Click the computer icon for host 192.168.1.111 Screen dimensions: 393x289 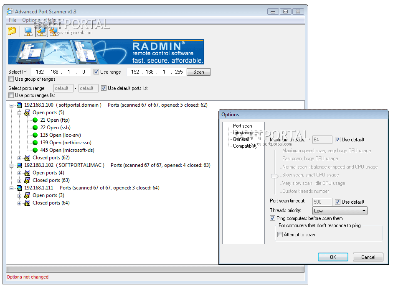[x=19, y=188]
